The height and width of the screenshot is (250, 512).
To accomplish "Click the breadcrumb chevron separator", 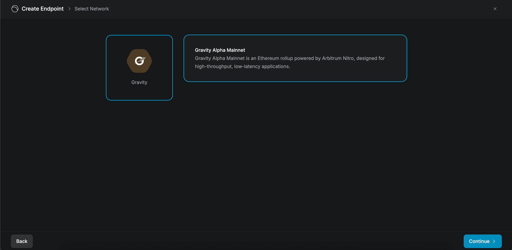I will pyautogui.click(x=69, y=9).
